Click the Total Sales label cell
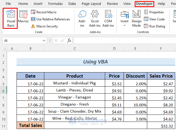This screenshot has height=130, width=176. click(30, 125)
